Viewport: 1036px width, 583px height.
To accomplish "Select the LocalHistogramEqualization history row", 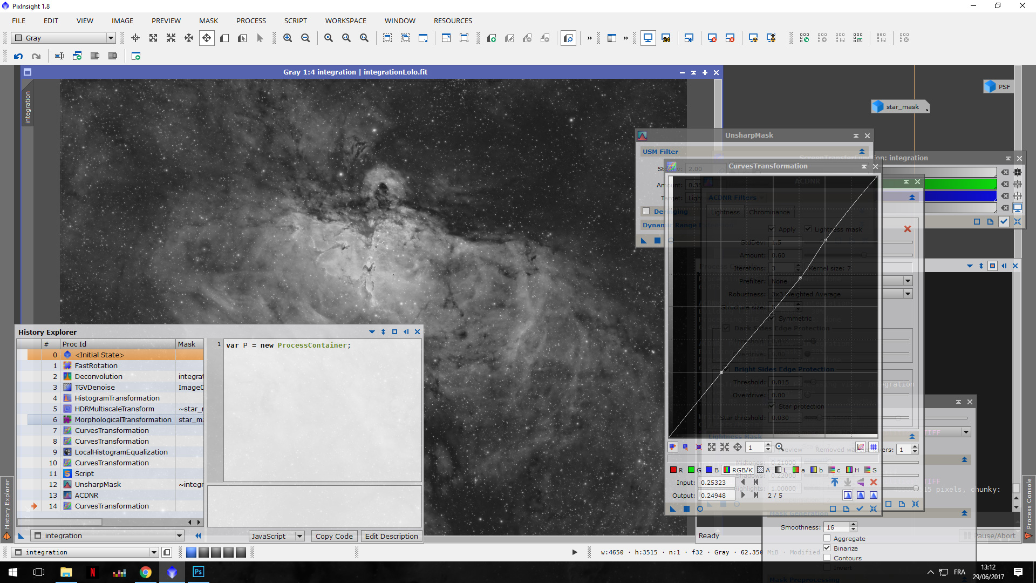I will pyautogui.click(x=110, y=452).
